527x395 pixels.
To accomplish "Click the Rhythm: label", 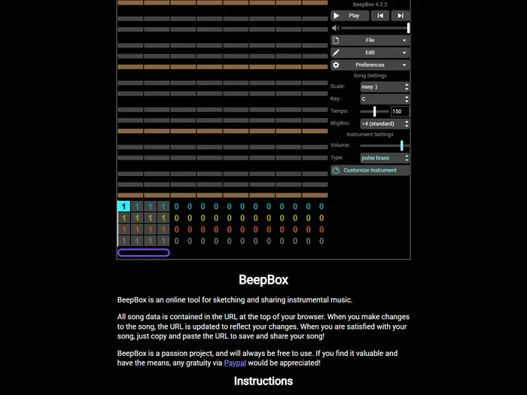I will click(340, 123).
